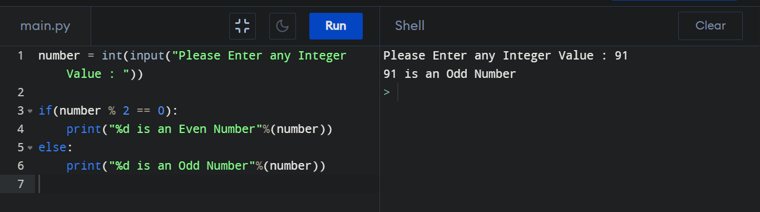The width and height of the screenshot is (760, 212).
Task: Click the 'Please Enter any Integer Value : 91' output
Action: click(506, 56)
